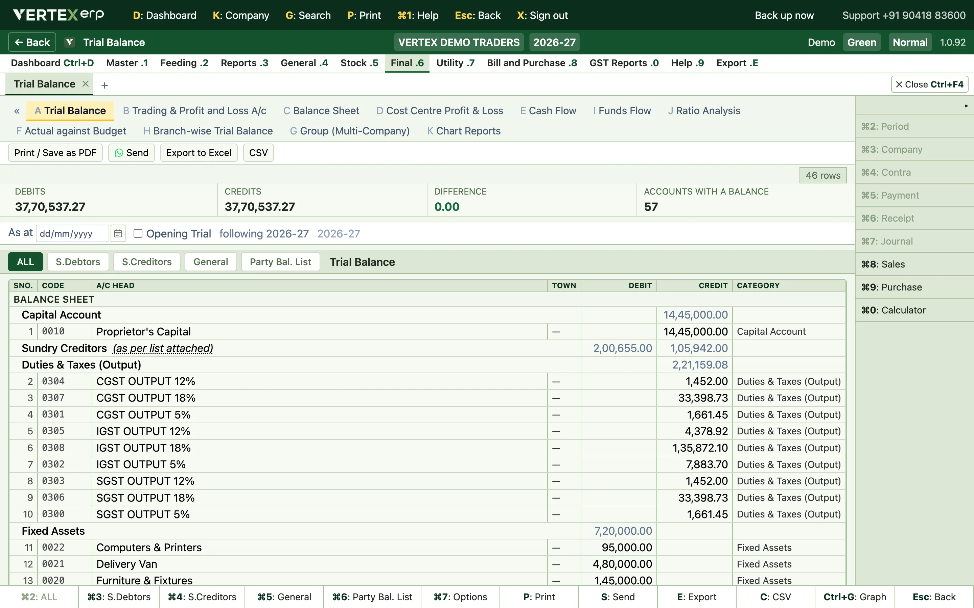Open the Ratio Analysis tab

pyautogui.click(x=704, y=110)
